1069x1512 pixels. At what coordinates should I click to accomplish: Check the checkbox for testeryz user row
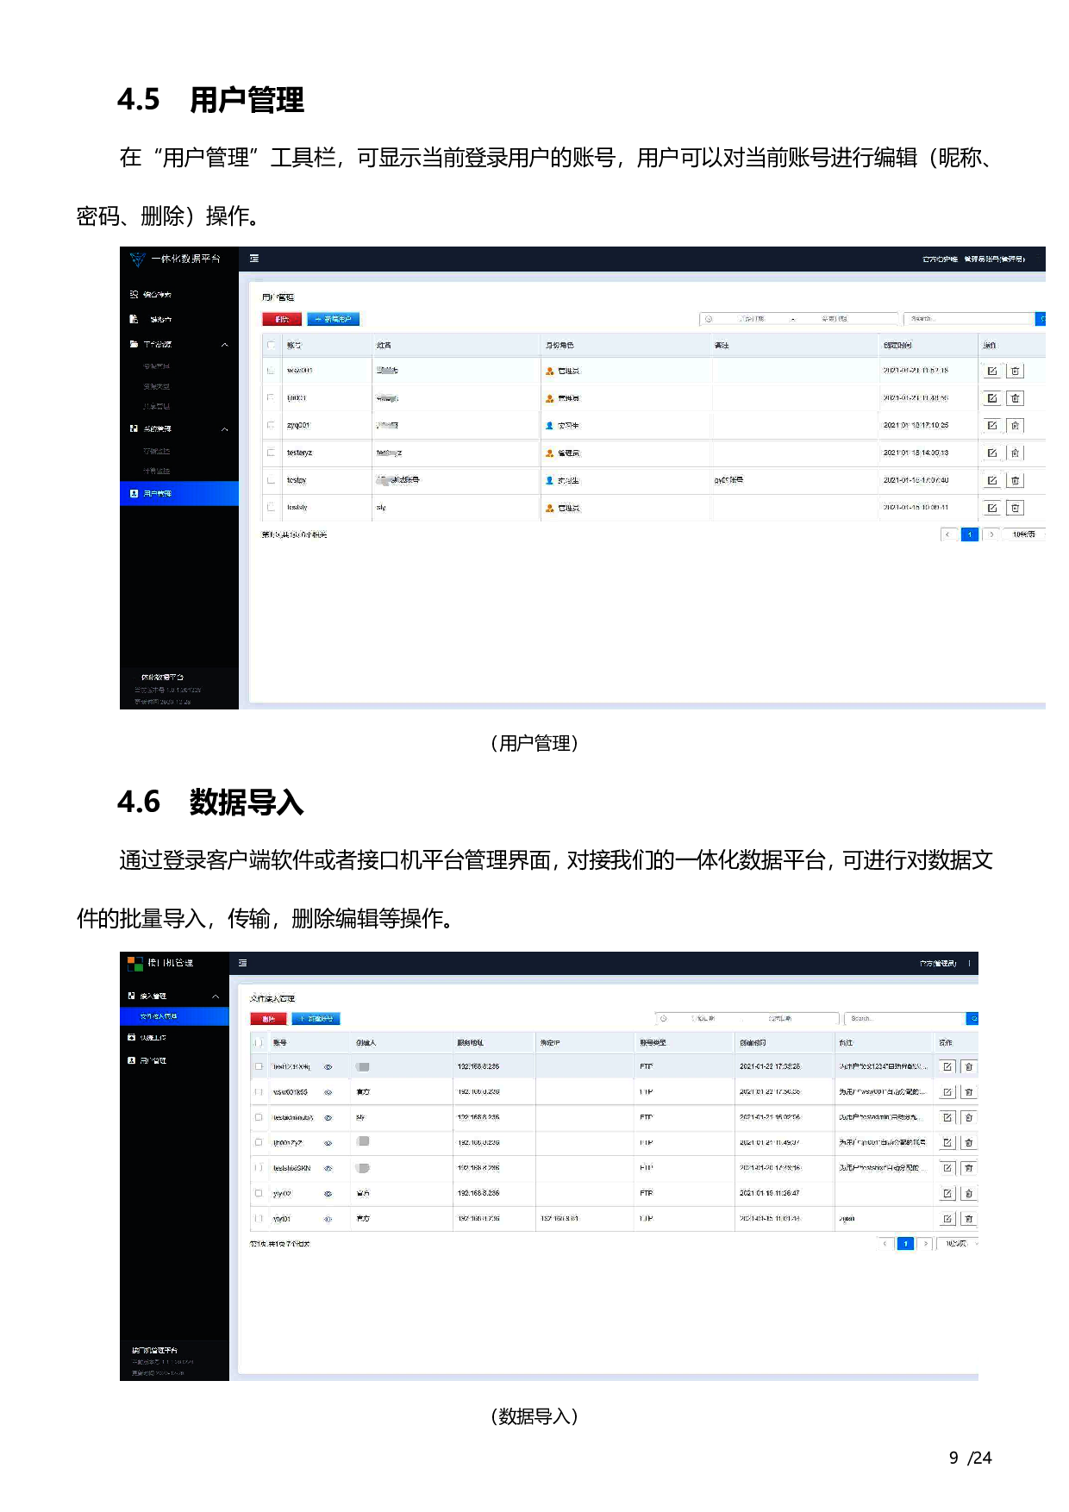(x=271, y=453)
